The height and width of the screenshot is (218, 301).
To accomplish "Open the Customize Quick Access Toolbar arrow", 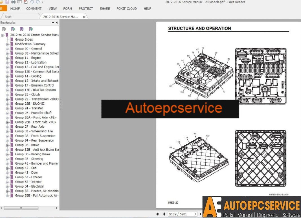I will (43, 2).
